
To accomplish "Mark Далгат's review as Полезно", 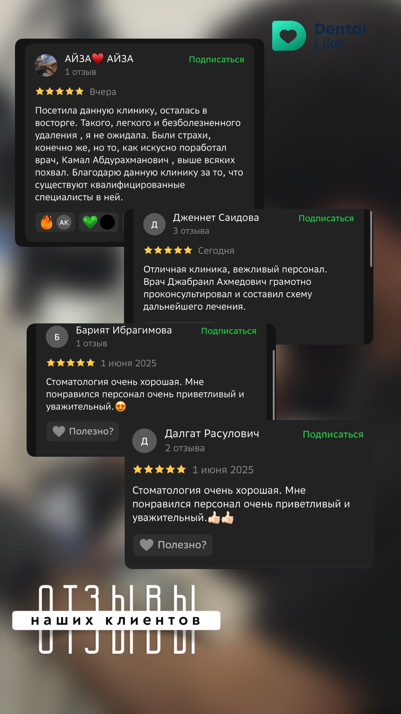I will [173, 545].
